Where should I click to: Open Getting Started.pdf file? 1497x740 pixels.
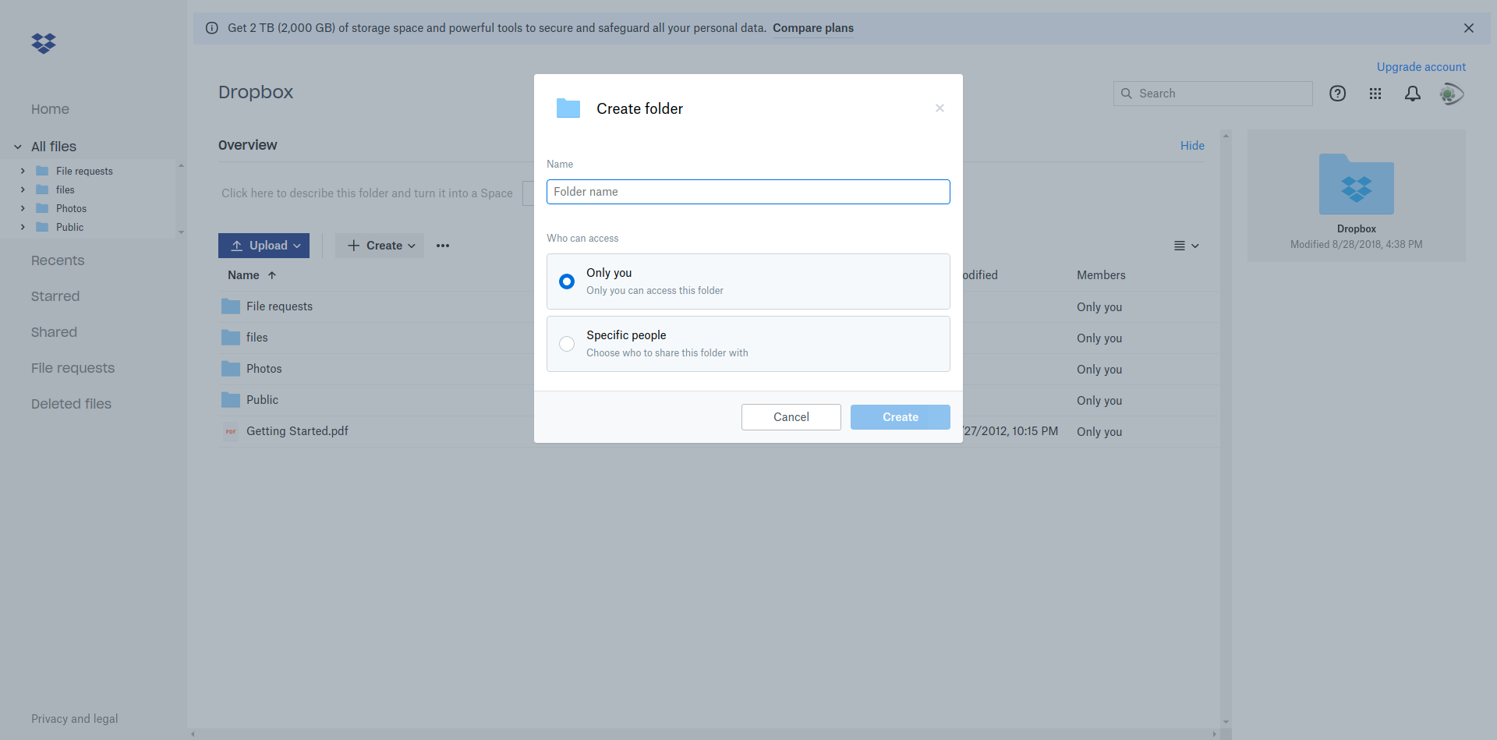pos(297,431)
